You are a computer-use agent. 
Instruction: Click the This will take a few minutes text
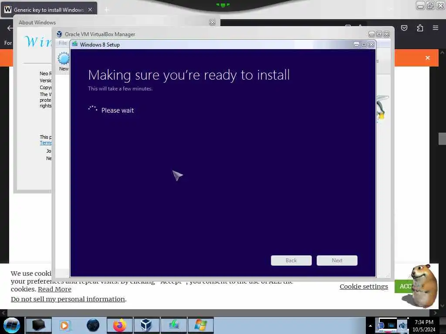coord(120,89)
